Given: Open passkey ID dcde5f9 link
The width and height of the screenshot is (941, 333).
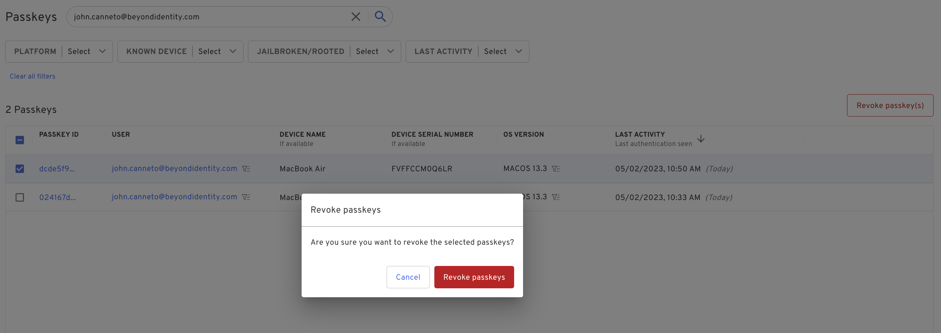Looking at the screenshot, I should coord(57,169).
